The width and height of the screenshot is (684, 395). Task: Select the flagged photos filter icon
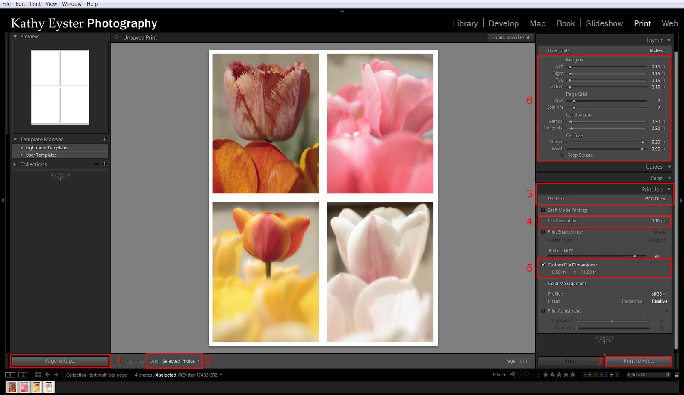513,375
